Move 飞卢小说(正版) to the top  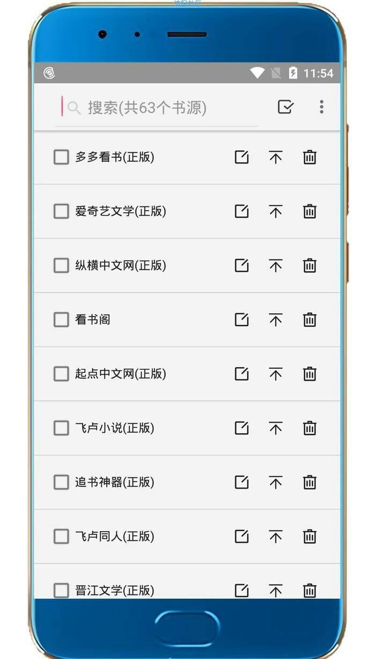point(276,428)
